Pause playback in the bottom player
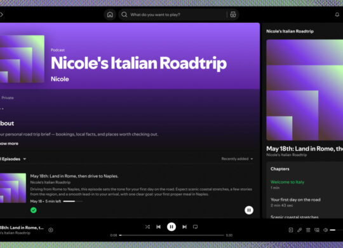The width and height of the screenshot is (343, 248). (171, 227)
